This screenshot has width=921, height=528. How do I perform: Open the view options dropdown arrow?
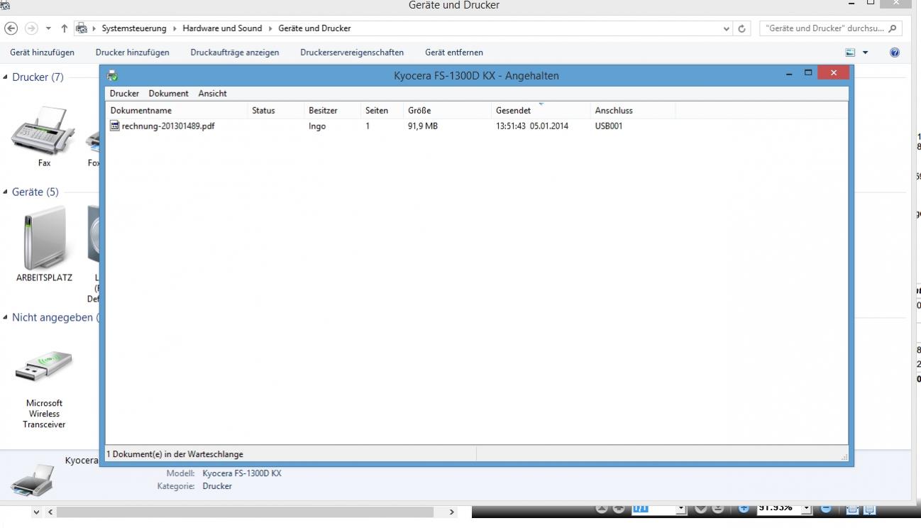865,53
